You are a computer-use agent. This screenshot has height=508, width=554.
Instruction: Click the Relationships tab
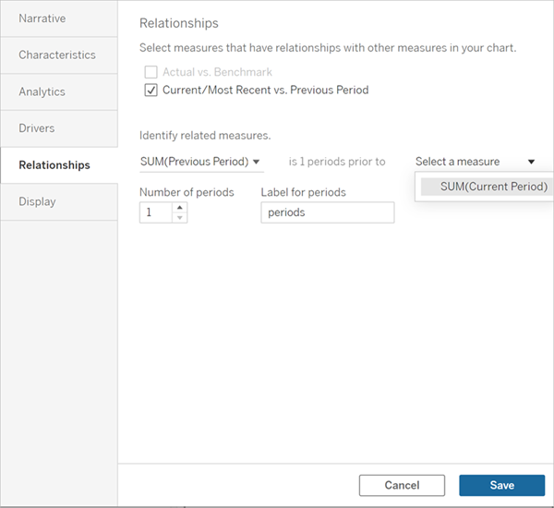pos(54,165)
